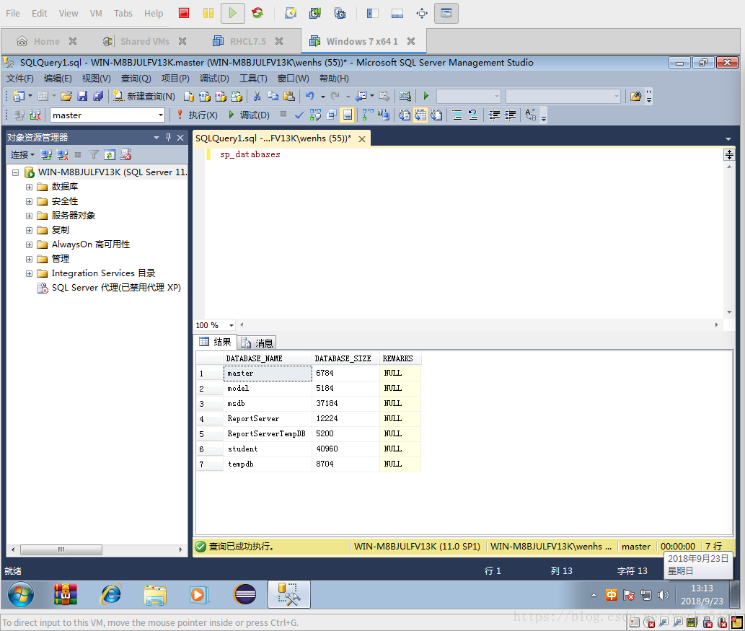Image resolution: width=745 pixels, height=631 pixels.
Task: Open DMX query icon in toolbar
Action: tap(221, 97)
